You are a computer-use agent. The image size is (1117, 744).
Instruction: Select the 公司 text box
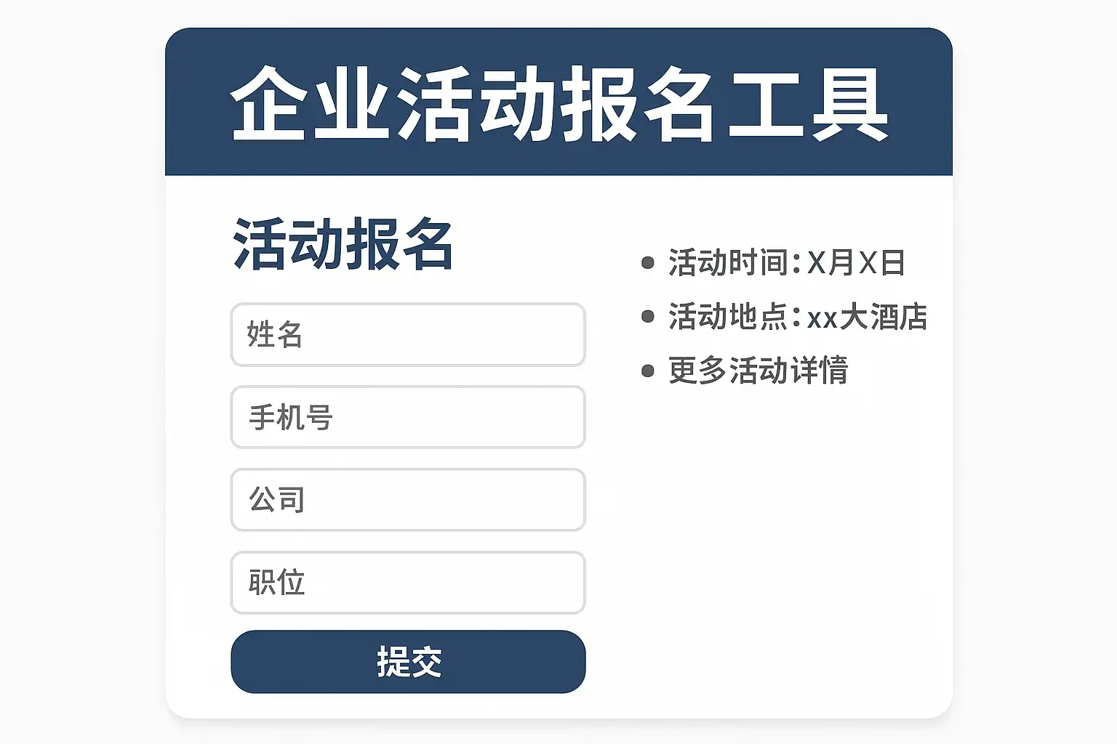pos(407,500)
